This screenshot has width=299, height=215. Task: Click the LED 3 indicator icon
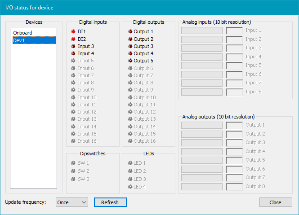(130, 179)
